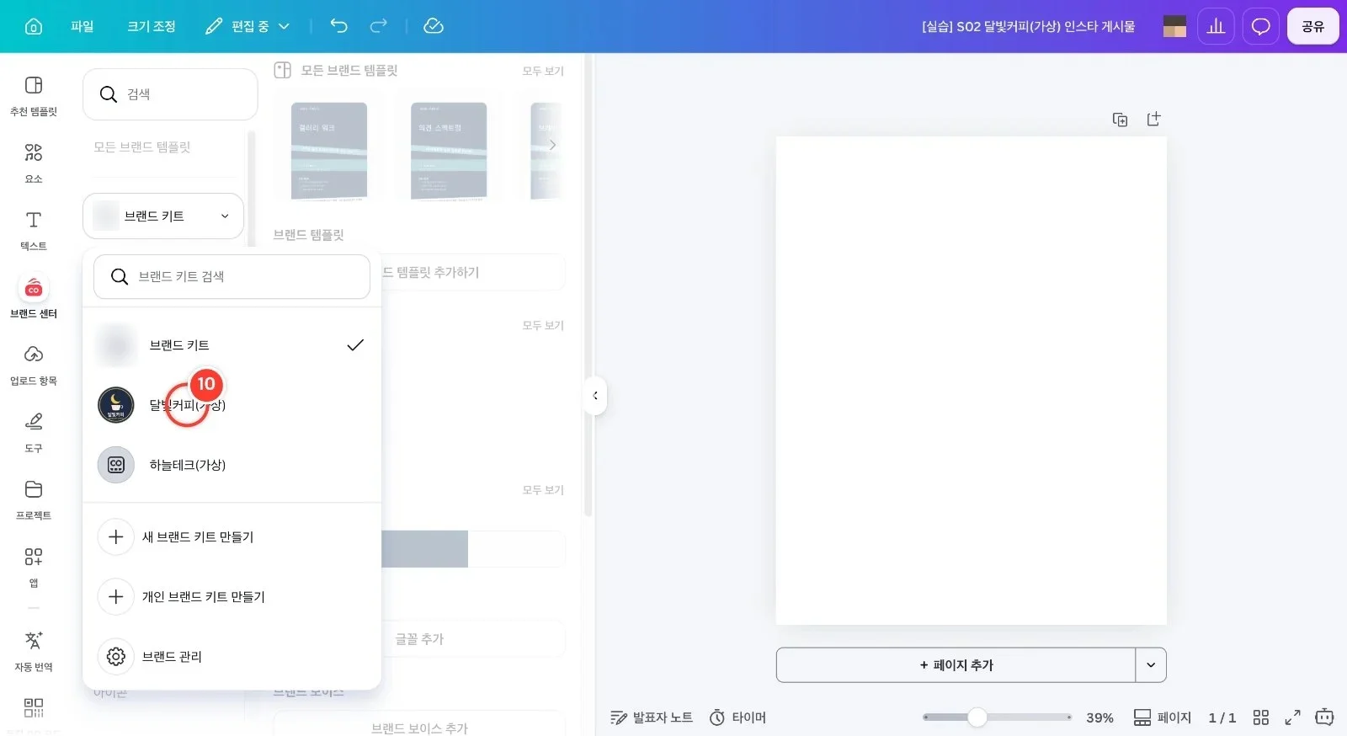Image resolution: width=1347 pixels, height=736 pixels.
Task: Click the zoom slider handle
Action: (977, 717)
